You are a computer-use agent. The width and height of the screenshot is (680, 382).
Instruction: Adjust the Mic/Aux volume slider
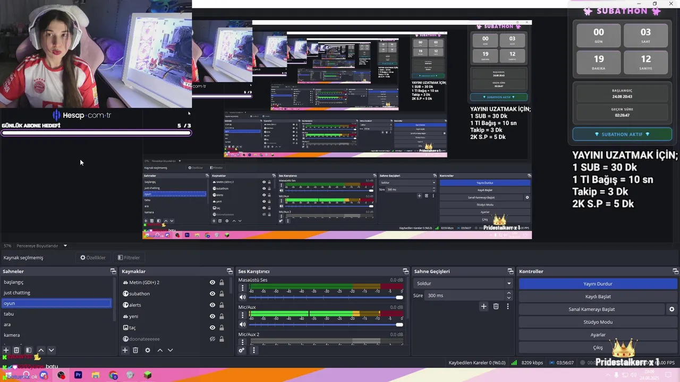(326, 325)
